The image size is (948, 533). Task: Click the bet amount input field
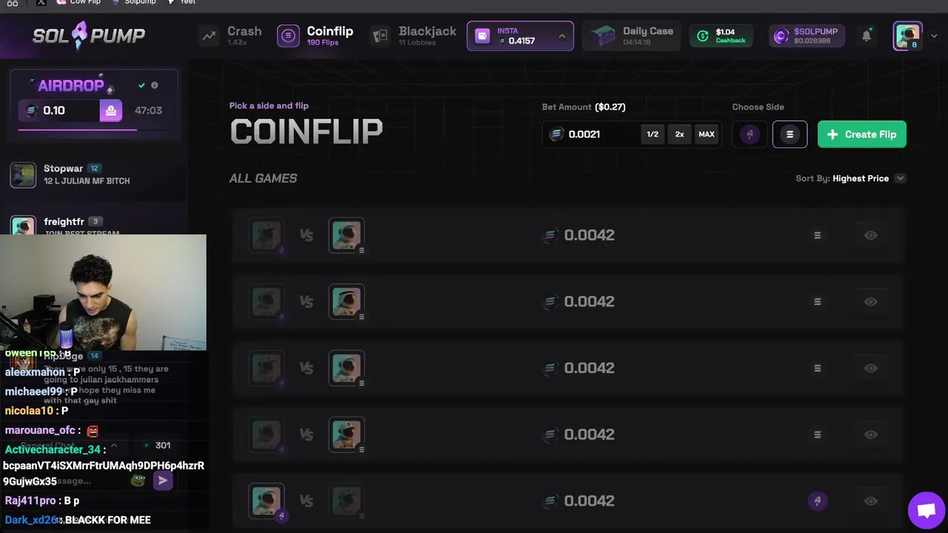click(600, 134)
